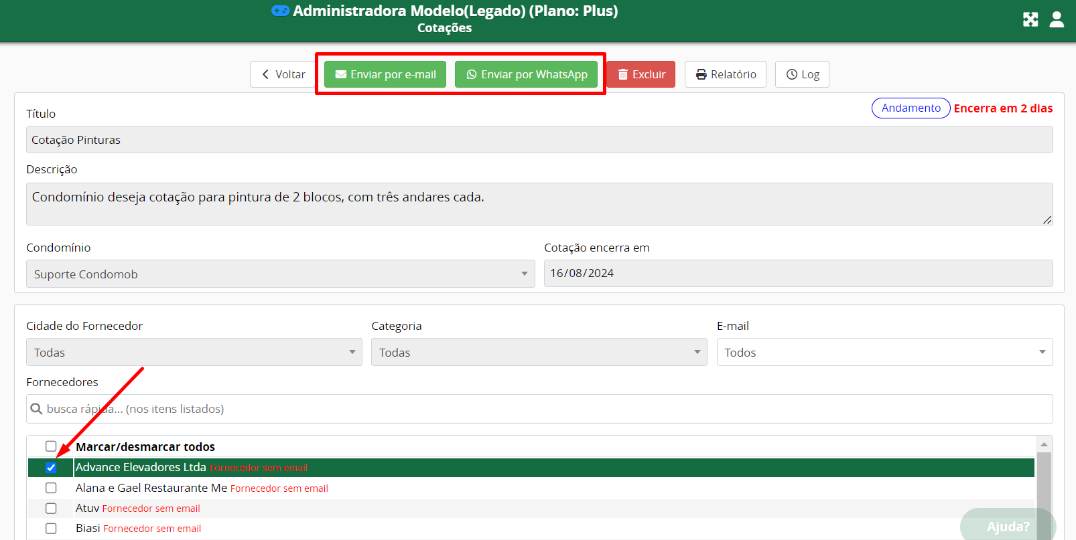Click the Atuv supplier name

click(x=88, y=508)
